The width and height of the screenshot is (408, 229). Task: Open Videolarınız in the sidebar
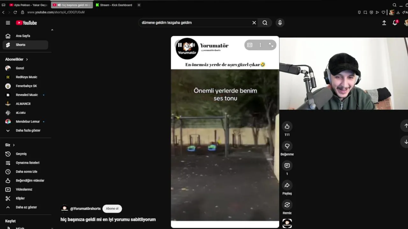pyautogui.click(x=25, y=190)
